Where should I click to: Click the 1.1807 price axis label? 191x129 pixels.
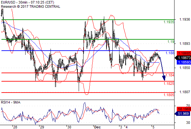click(x=185, y=92)
